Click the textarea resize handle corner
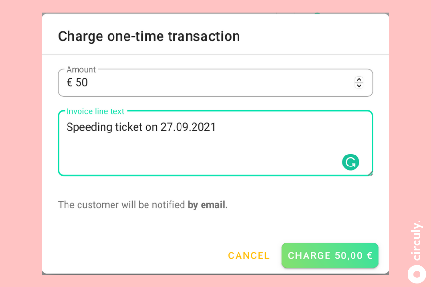431x287 pixels. click(x=370, y=173)
